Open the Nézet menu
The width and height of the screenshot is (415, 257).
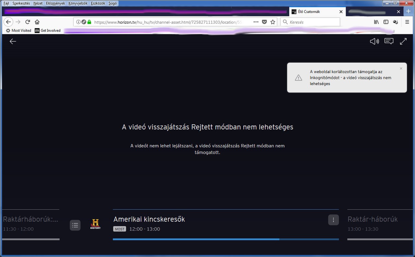(38, 3)
